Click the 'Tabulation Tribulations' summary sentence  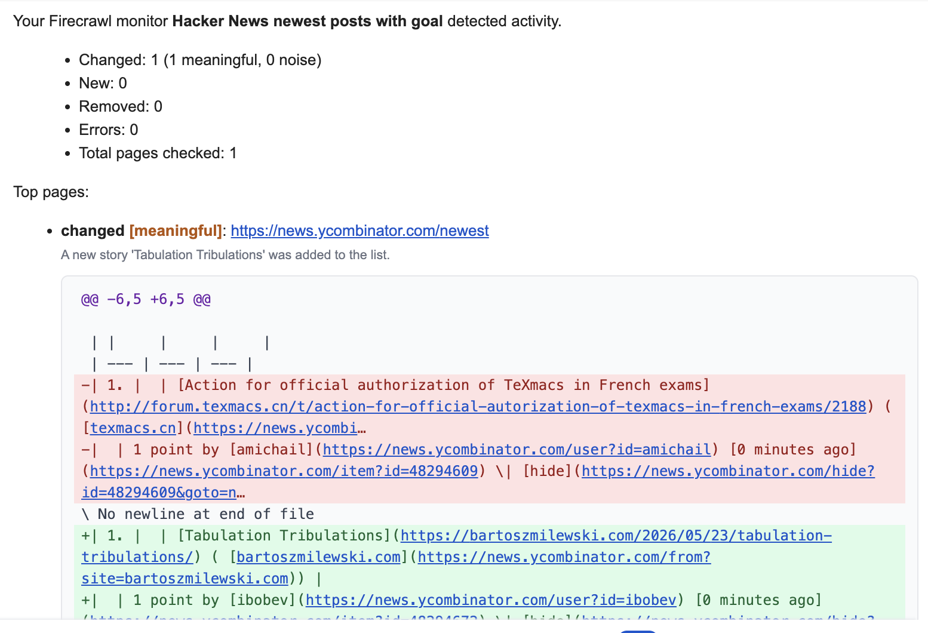coord(225,255)
